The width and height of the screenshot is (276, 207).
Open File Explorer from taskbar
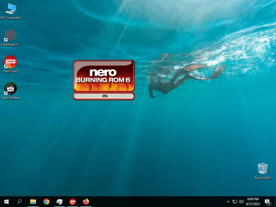pos(33,202)
